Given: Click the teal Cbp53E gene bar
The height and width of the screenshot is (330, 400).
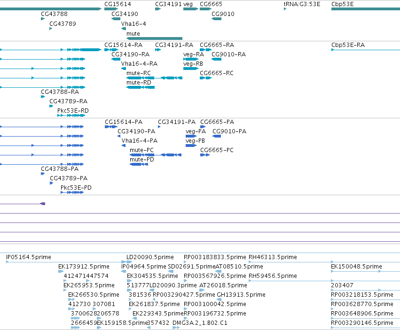Looking at the screenshot, I should pos(366,9).
